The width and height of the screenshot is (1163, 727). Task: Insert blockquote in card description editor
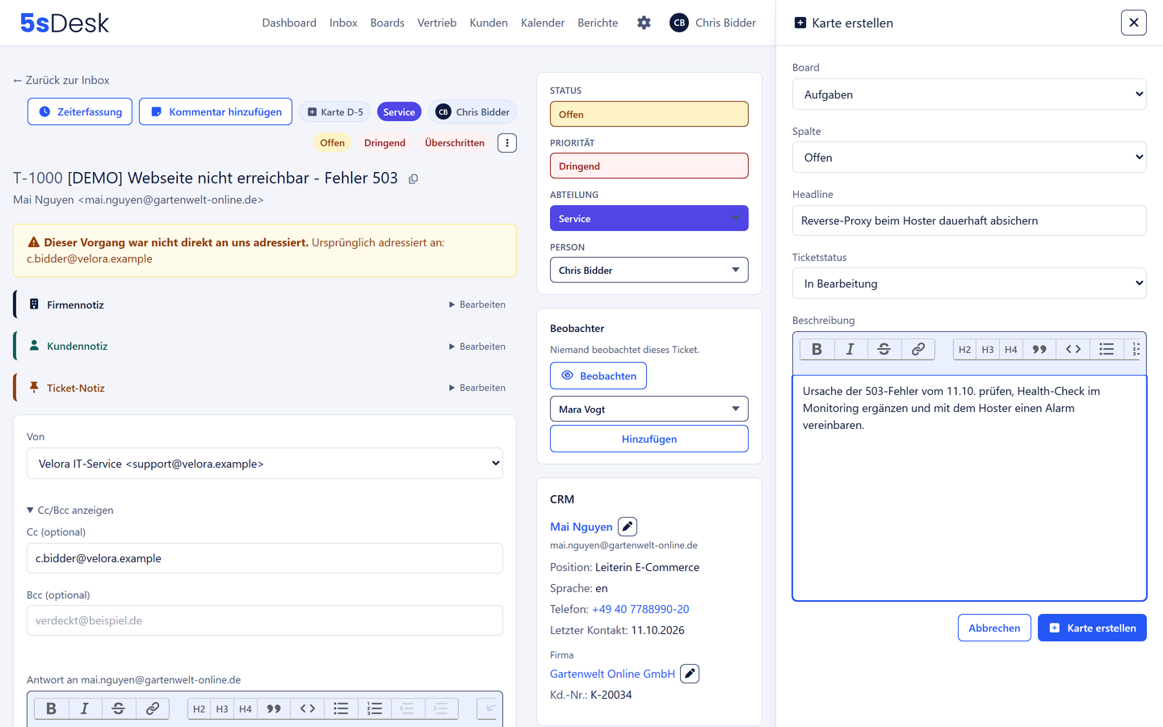(x=1039, y=349)
